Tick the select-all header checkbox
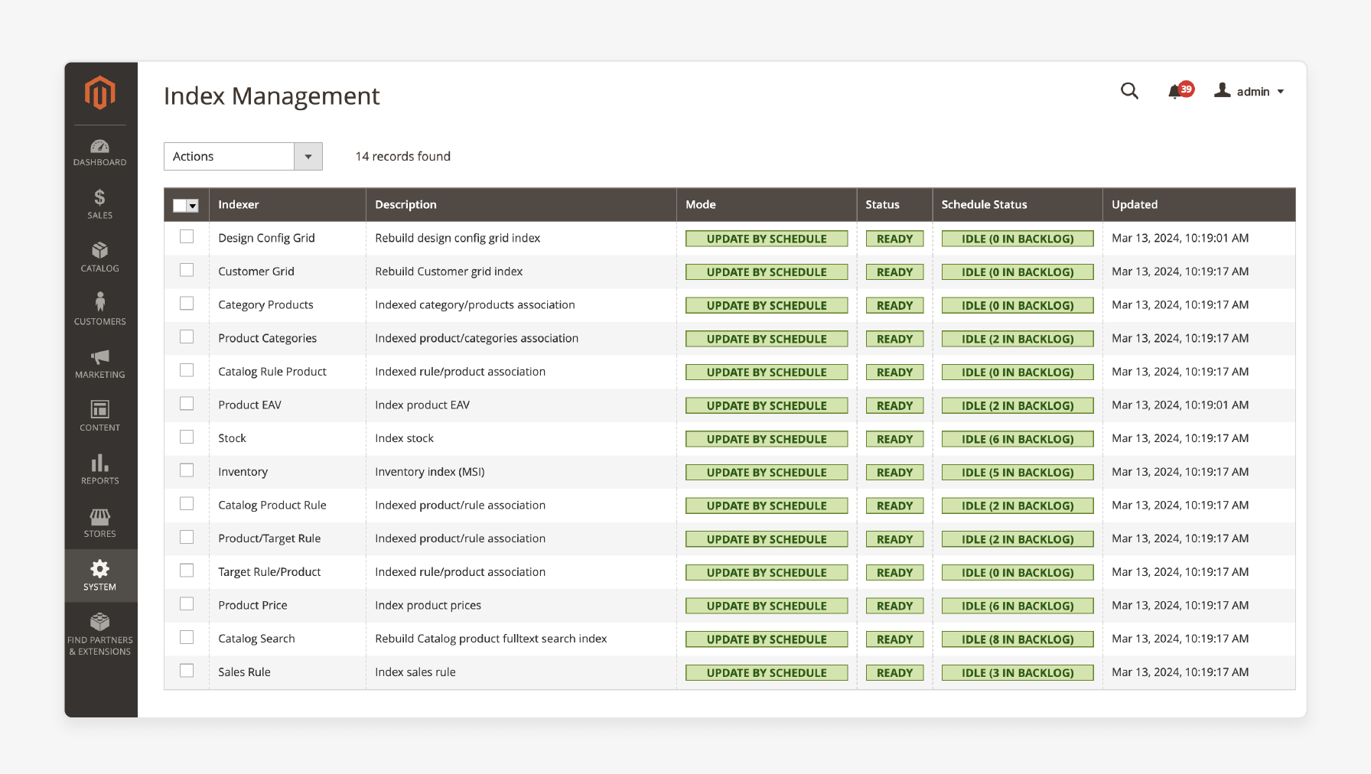The width and height of the screenshot is (1371, 774). (180, 205)
